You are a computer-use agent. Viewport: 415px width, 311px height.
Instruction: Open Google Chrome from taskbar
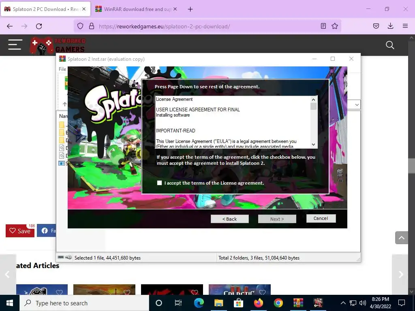278,303
